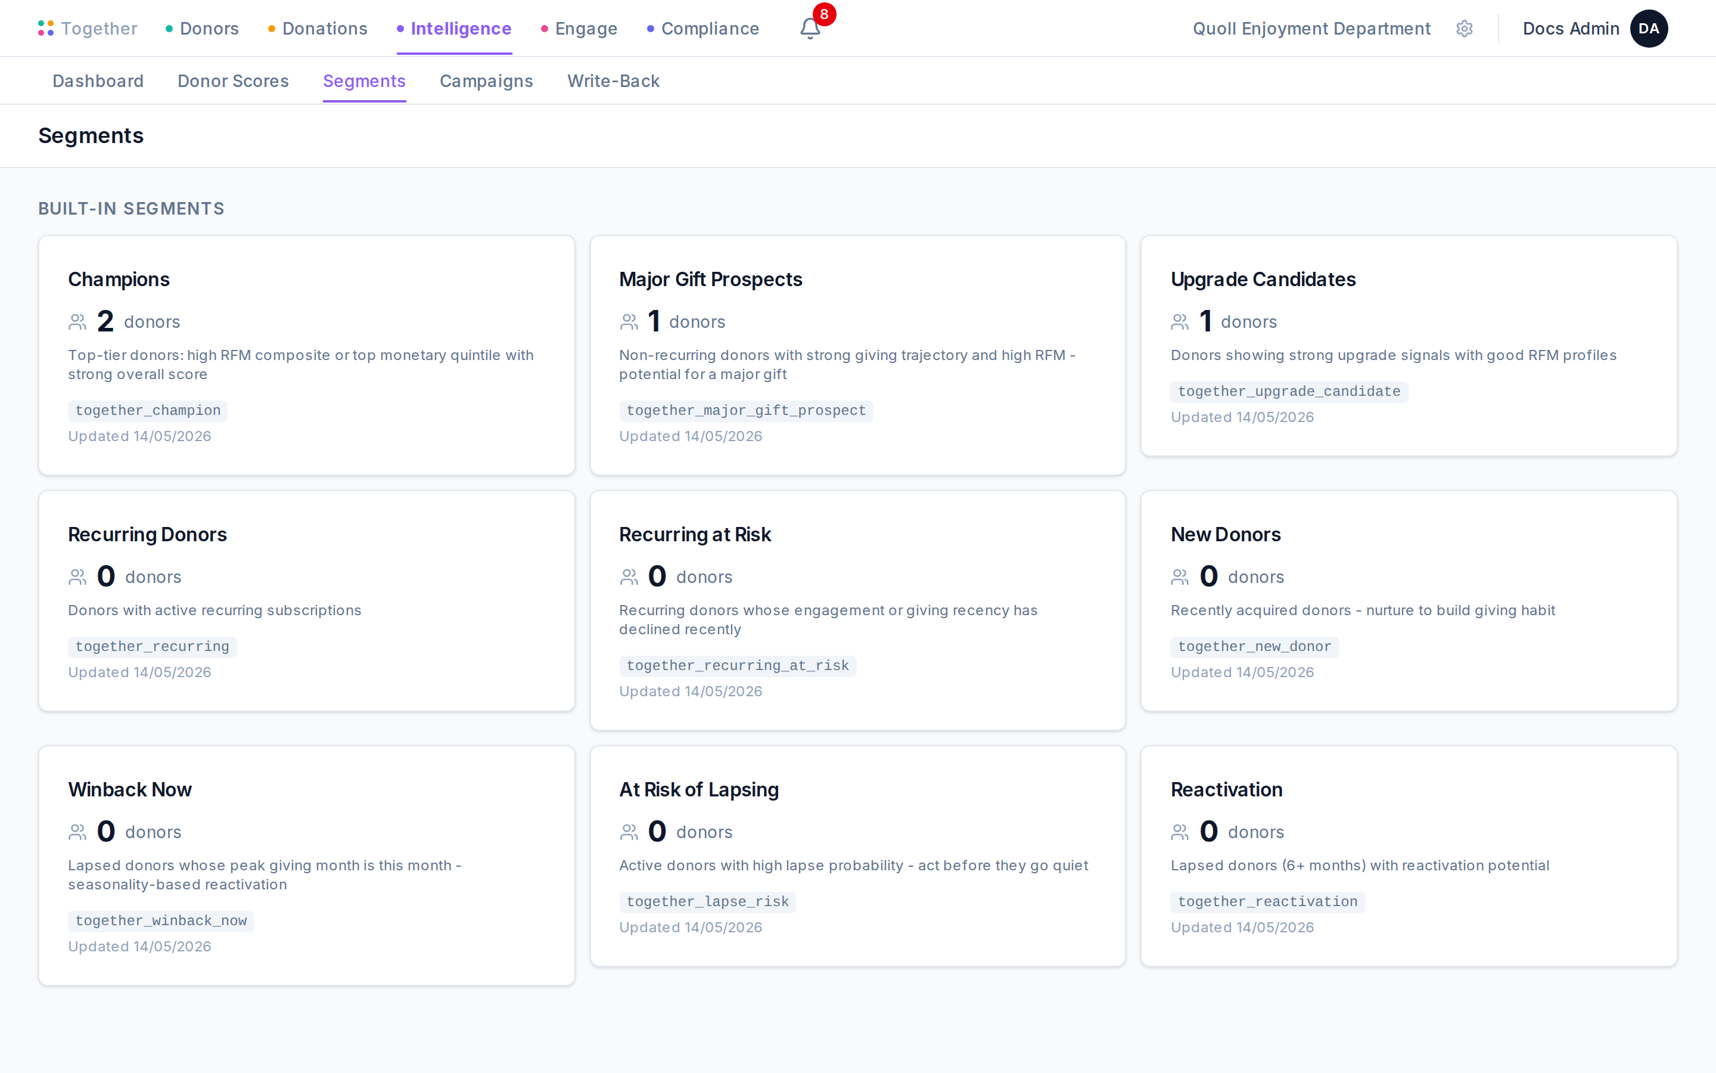Click At Risk of Lapsing description text
The image size is (1716, 1073).
pos(854,866)
